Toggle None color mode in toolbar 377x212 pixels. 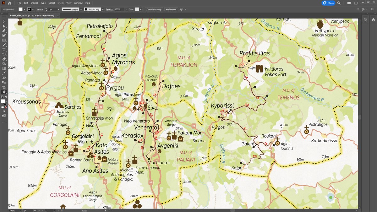(x=6, y=107)
